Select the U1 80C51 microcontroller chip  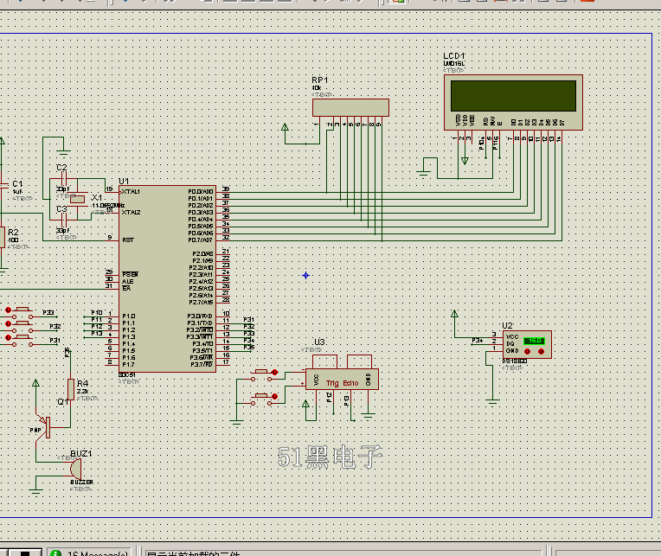click(167, 278)
